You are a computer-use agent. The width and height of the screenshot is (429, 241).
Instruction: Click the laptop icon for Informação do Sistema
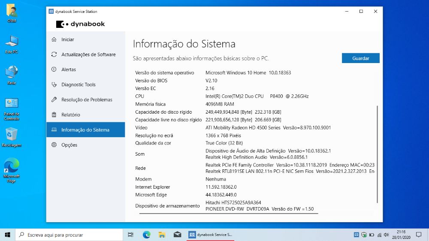(54, 130)
